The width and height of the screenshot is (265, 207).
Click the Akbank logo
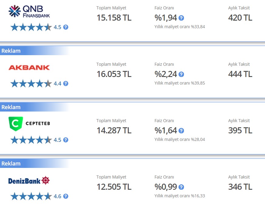(x=29, y=68)
